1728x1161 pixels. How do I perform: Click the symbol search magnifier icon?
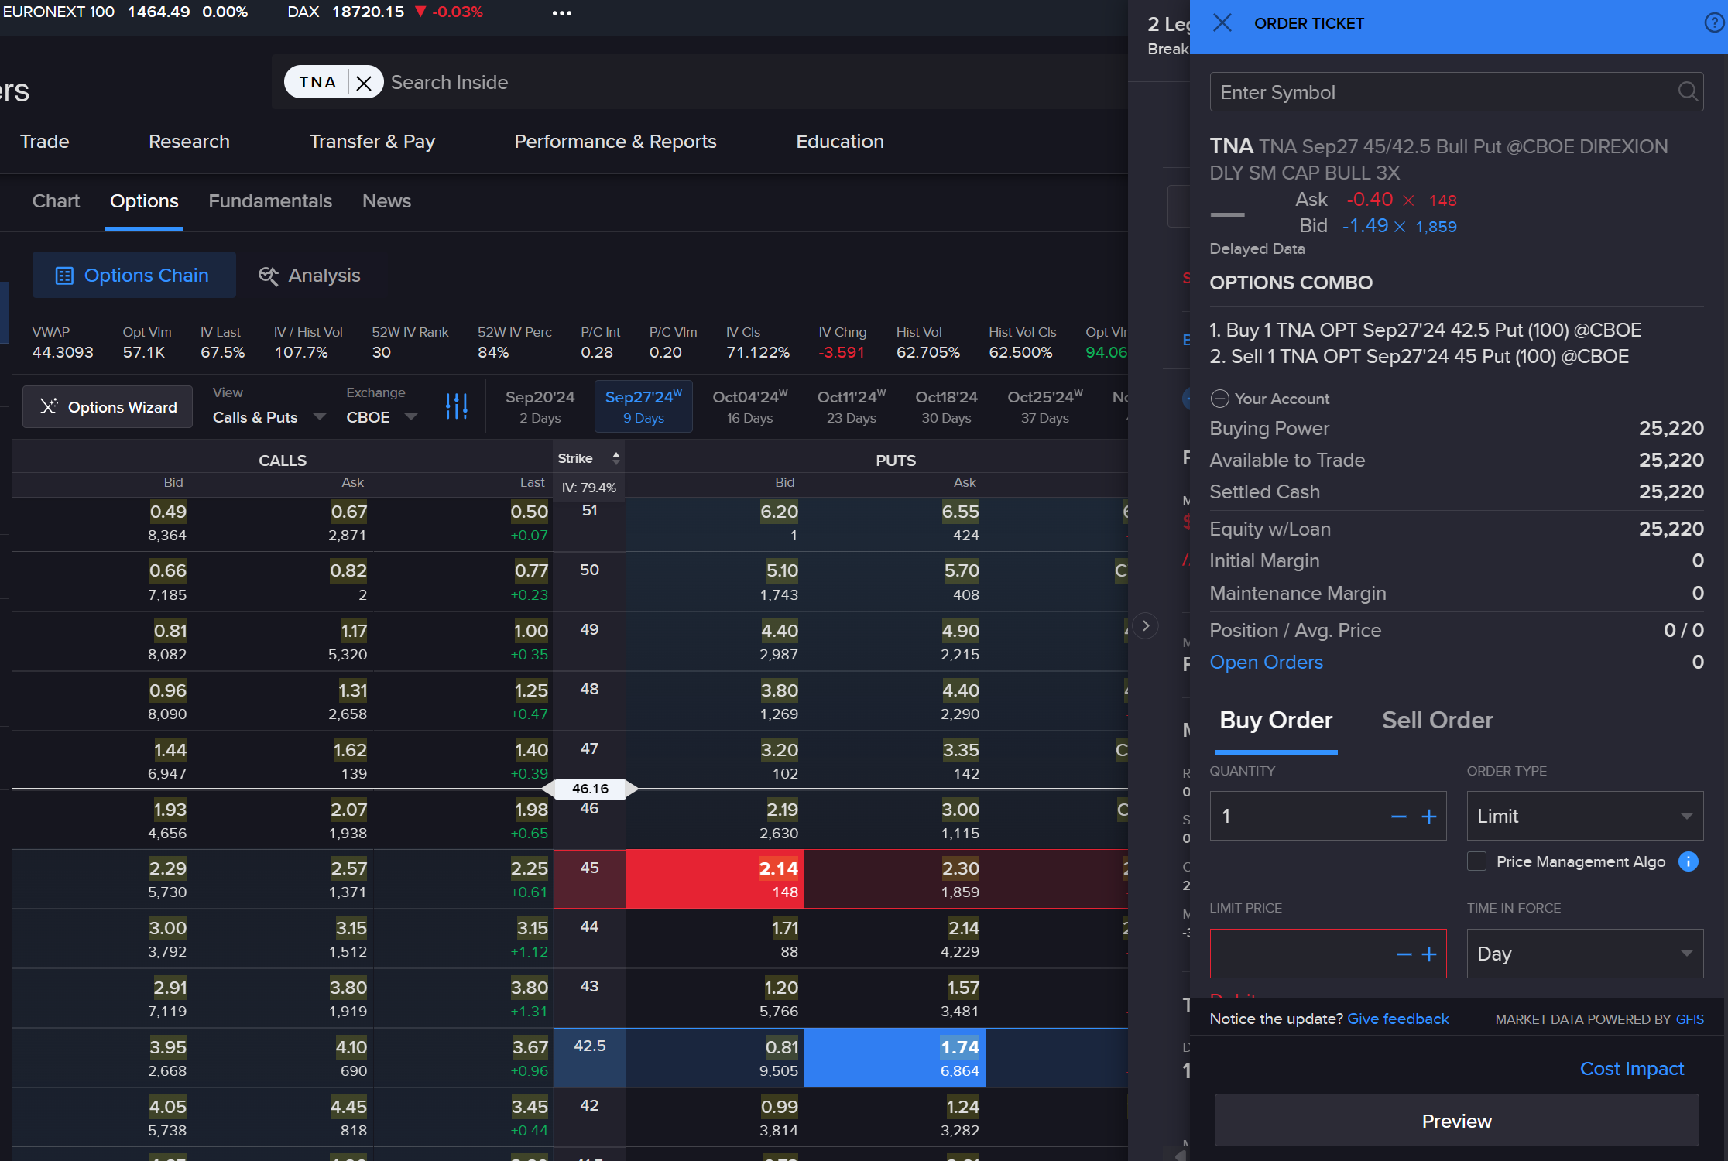[1688, 92]
